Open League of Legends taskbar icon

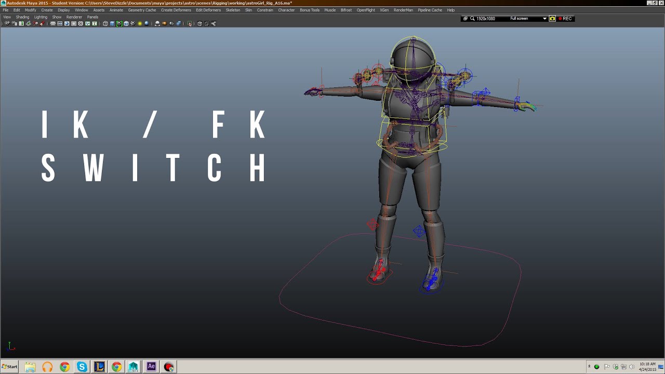click(99, 367)
